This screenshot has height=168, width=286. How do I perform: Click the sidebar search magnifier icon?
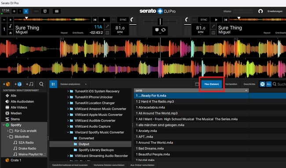pyautogui.click(x=41, y=84)
